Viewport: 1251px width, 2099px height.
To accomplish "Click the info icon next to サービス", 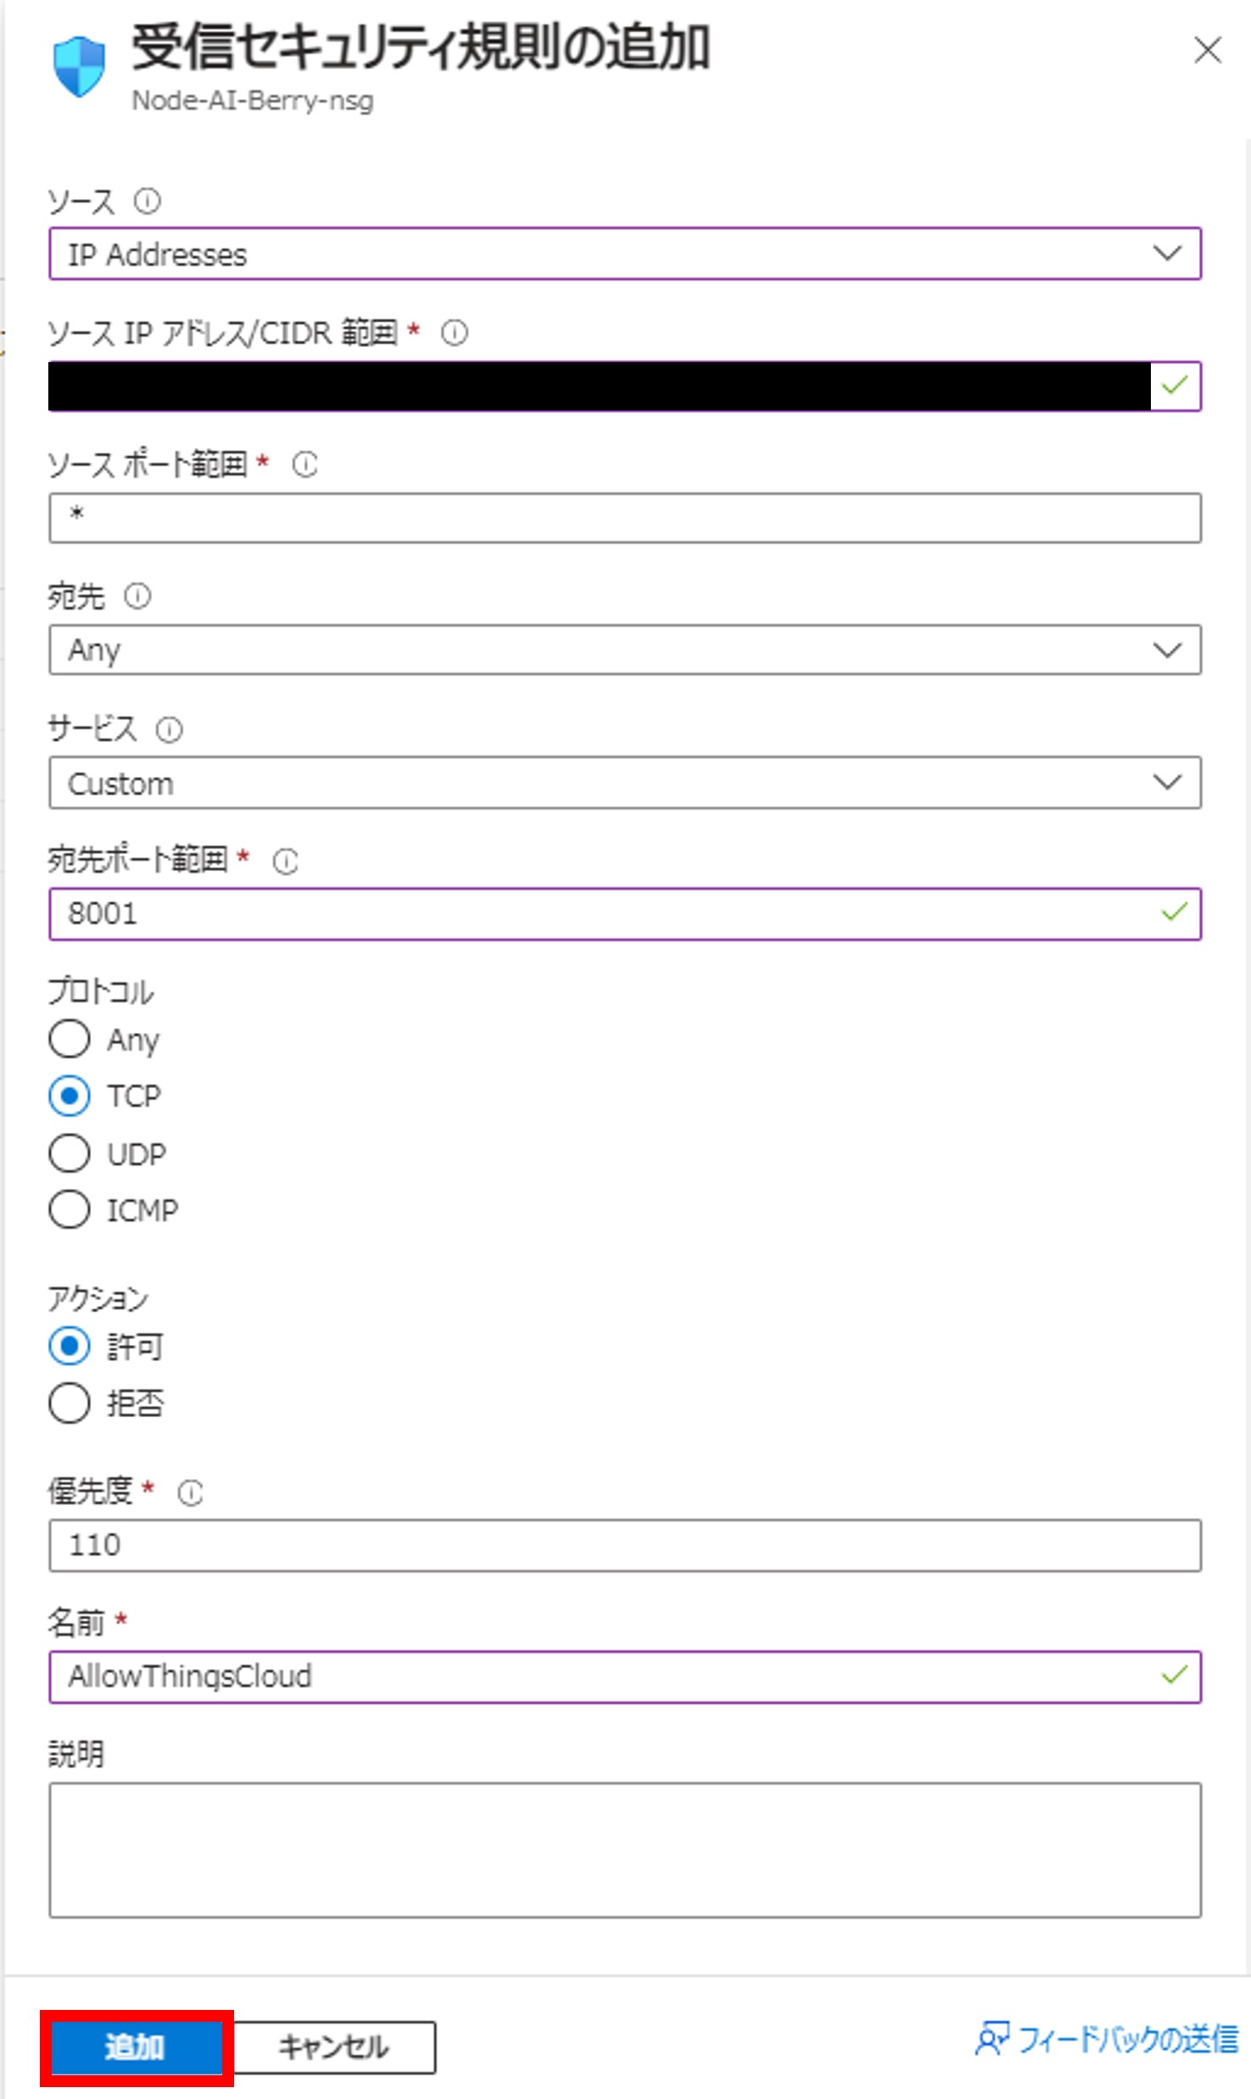I will point(169,729).
